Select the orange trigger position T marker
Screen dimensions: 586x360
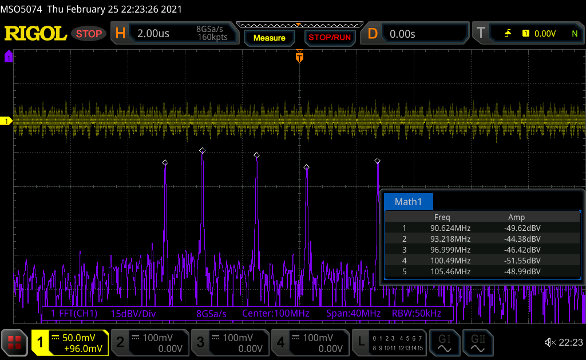pyautogui.click(x=299, y=57)
